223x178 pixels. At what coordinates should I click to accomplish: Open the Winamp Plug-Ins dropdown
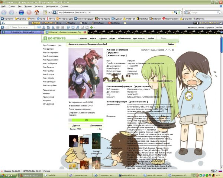[x=71, y=23]
